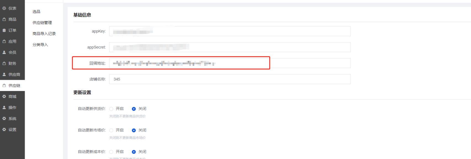
Task: Open 商品导入记录 submenu entry
Action: pyautogui.click(x=44, y=34)
